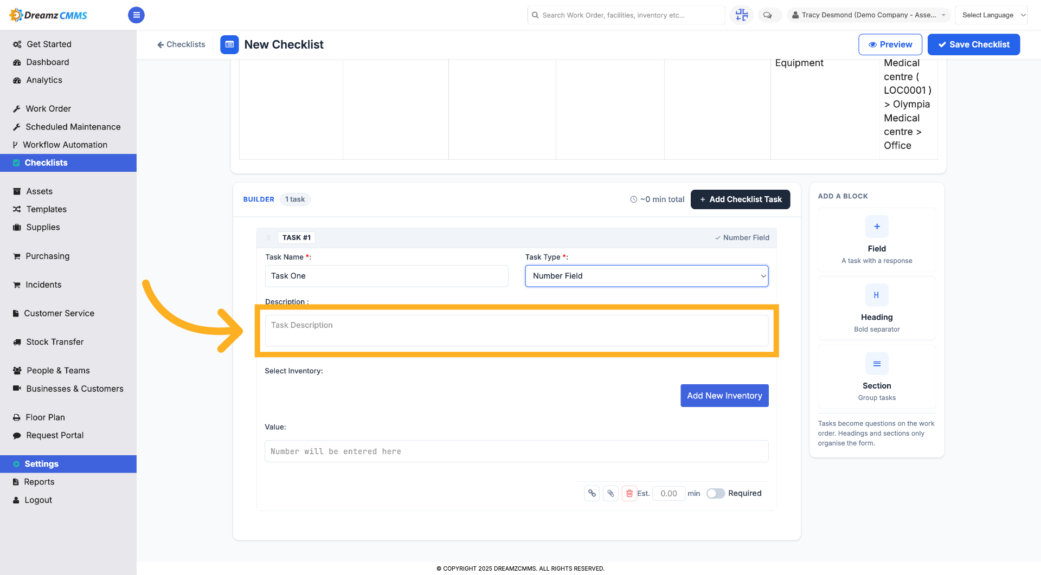Click the Value number input field
This screenshot has height=575, width=1041.
[516, 451]
